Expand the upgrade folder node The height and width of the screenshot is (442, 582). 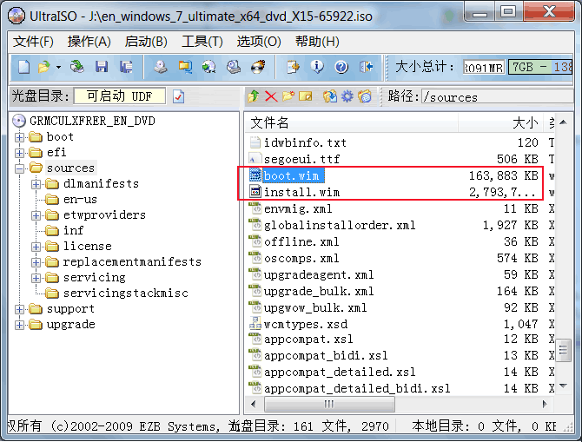pos(20,325)
